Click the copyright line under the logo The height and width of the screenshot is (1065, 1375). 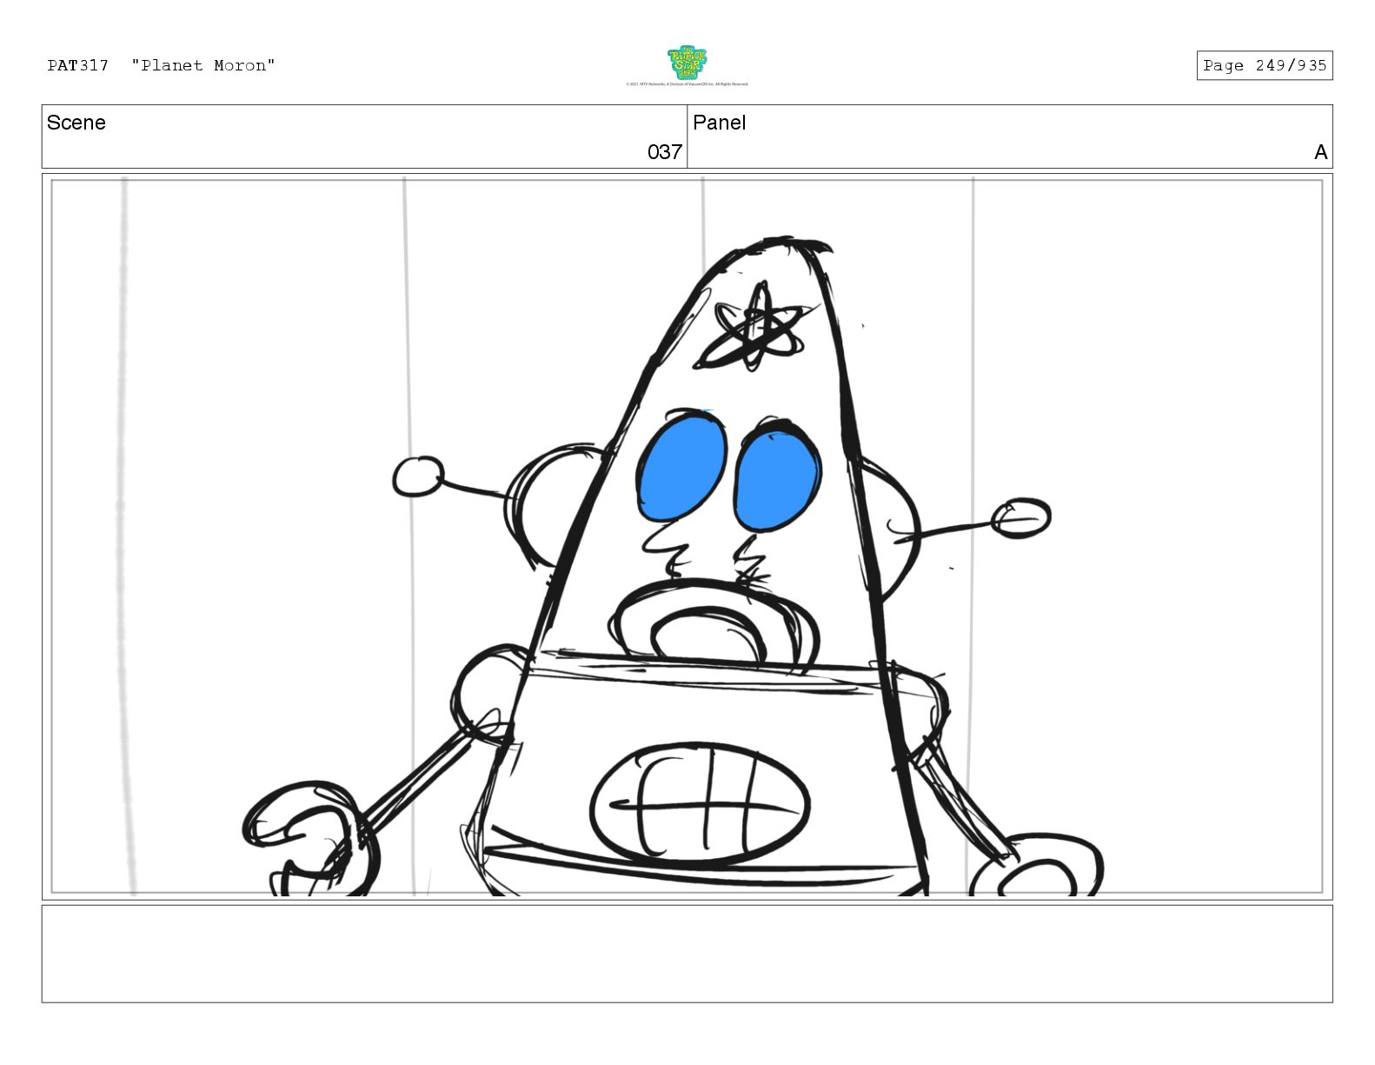pos(687,84)
